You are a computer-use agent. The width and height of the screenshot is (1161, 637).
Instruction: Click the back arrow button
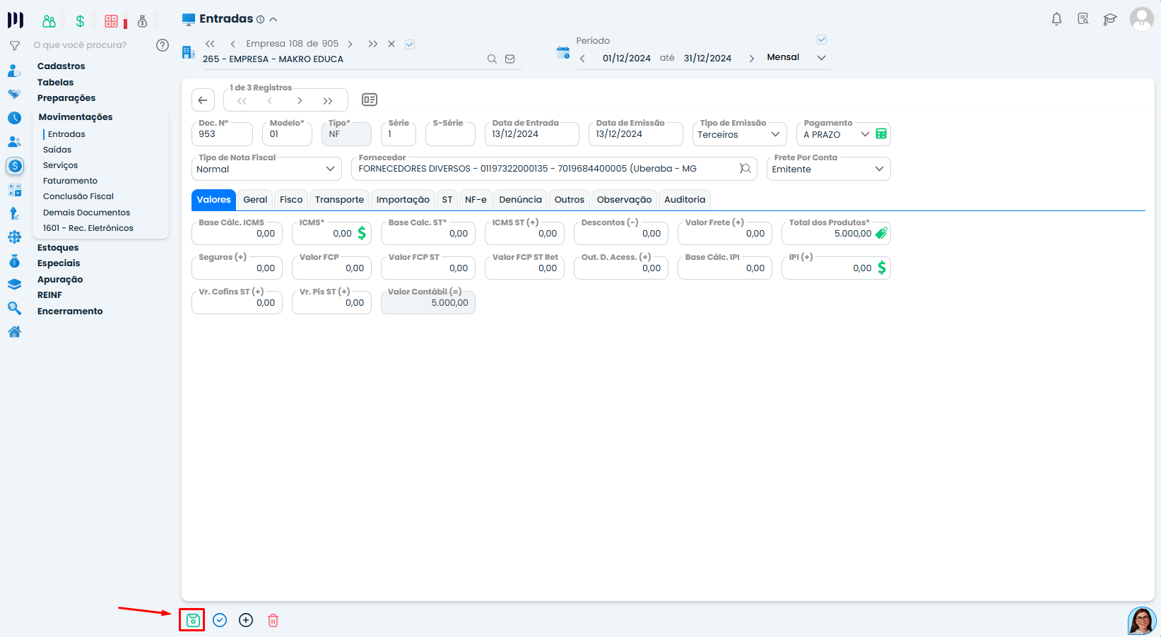click(203, 100)
